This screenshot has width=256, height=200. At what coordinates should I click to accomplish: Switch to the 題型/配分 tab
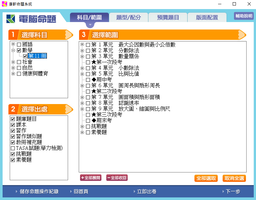pyautogui.click(x=129, y=18)
